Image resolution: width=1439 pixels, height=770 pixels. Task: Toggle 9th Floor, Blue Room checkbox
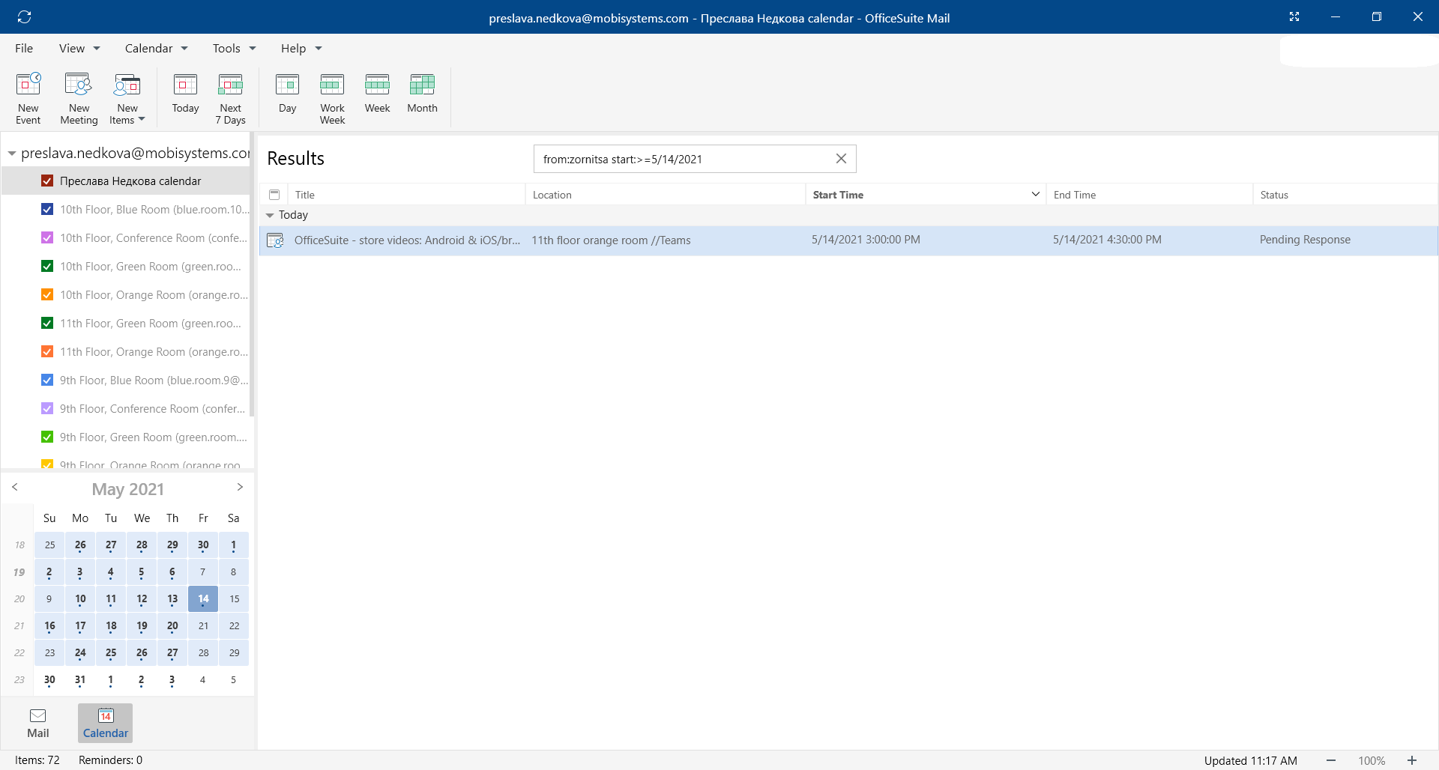(x=47, y=381)
